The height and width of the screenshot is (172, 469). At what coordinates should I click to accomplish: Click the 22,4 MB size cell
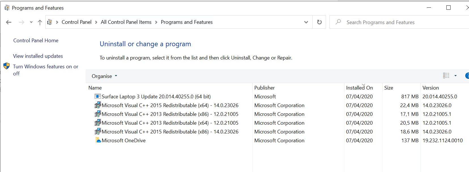(x=409, y=105)
